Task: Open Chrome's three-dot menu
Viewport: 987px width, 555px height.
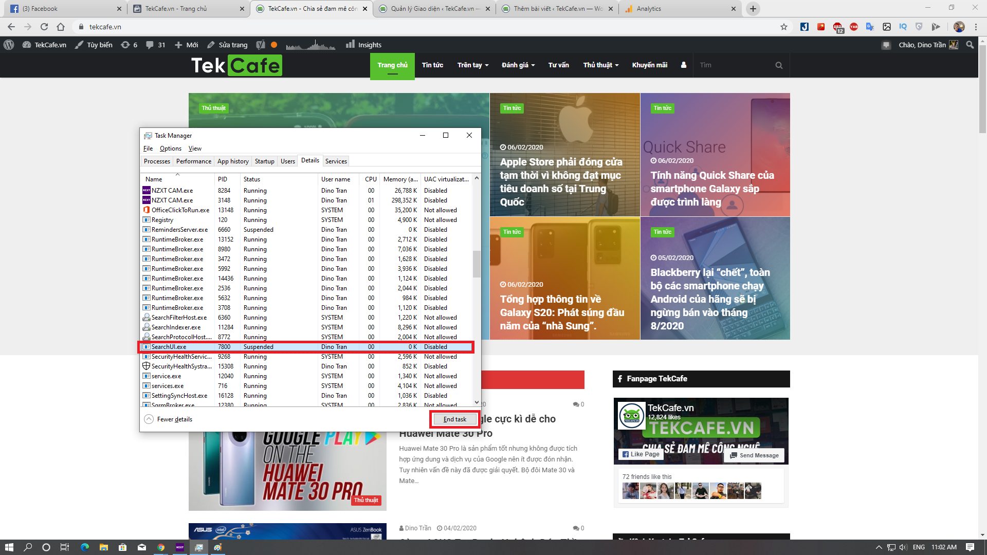Action: click(x=976, y=27)
